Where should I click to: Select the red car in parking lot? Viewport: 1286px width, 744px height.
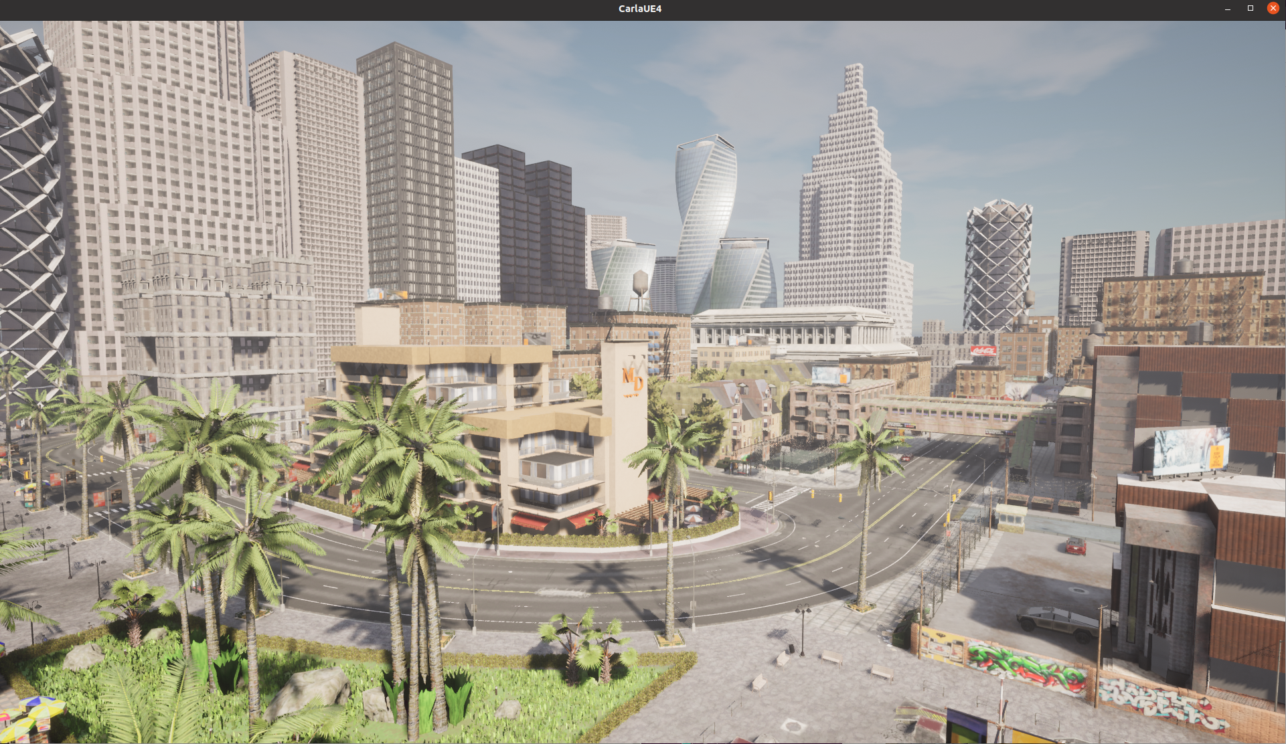1076,545
